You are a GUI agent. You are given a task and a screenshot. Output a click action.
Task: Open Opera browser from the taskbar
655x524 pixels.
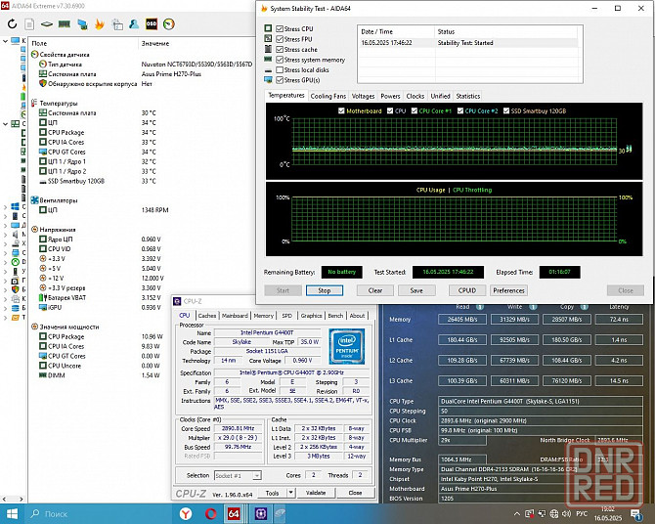click(x=210, y=513)
